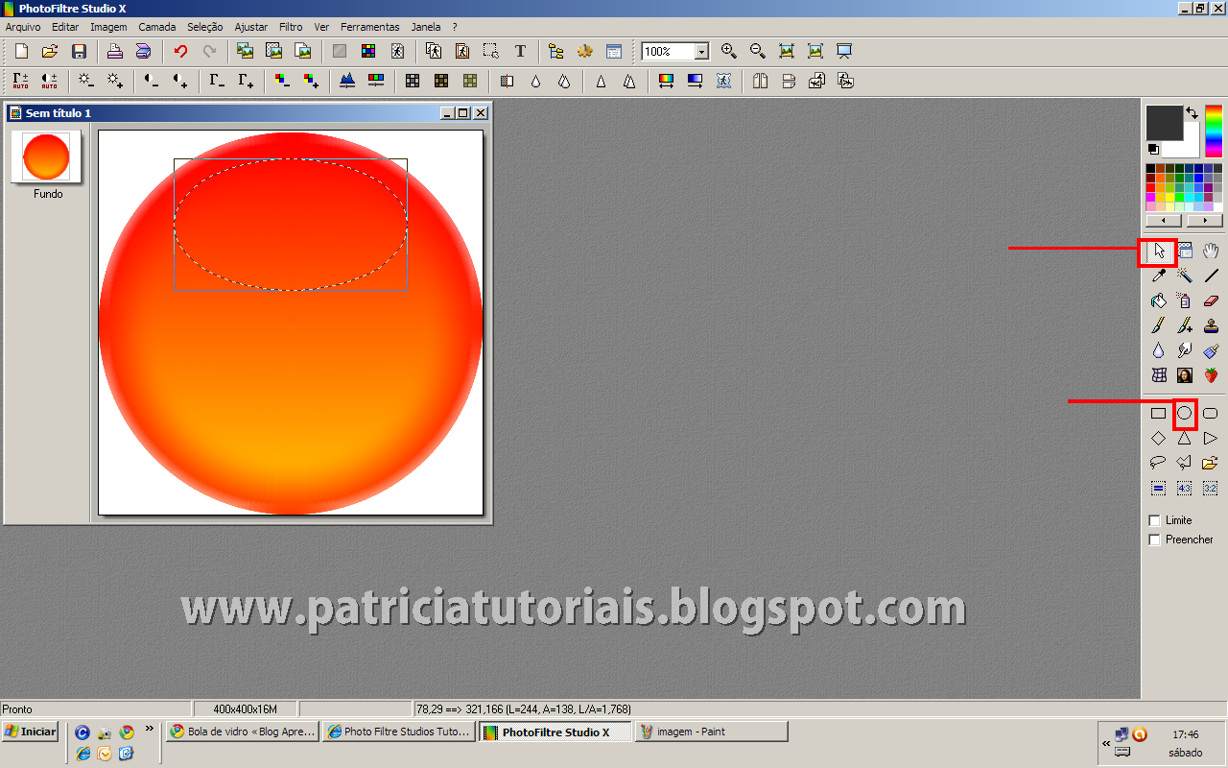Viewport: 1228px width, 768px height.
Task: Expand quick launch overflow chevron
Action: [x=150, y=729]
